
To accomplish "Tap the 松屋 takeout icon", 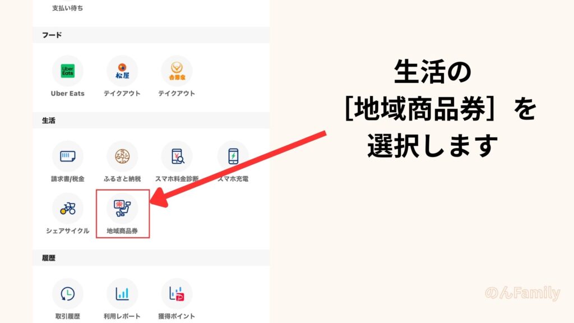I will coord(122,71).
